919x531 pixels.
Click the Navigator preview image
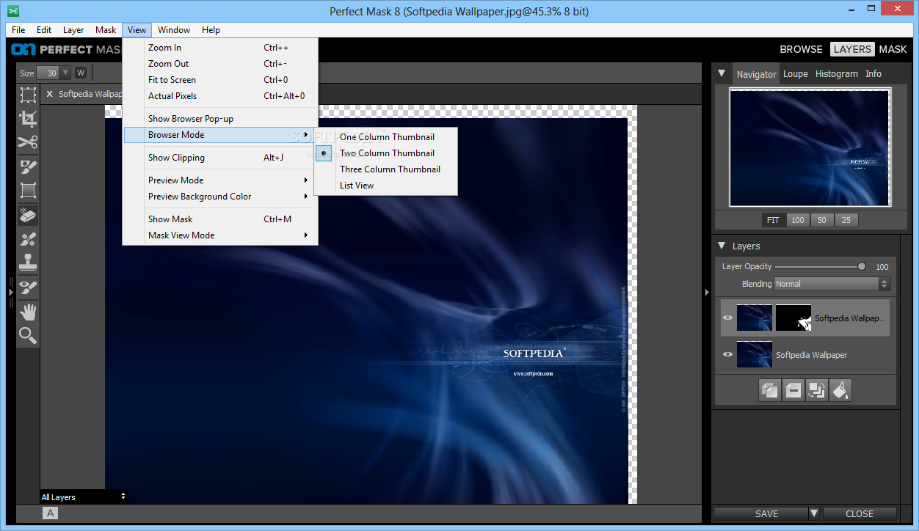(x=810, y=147)
